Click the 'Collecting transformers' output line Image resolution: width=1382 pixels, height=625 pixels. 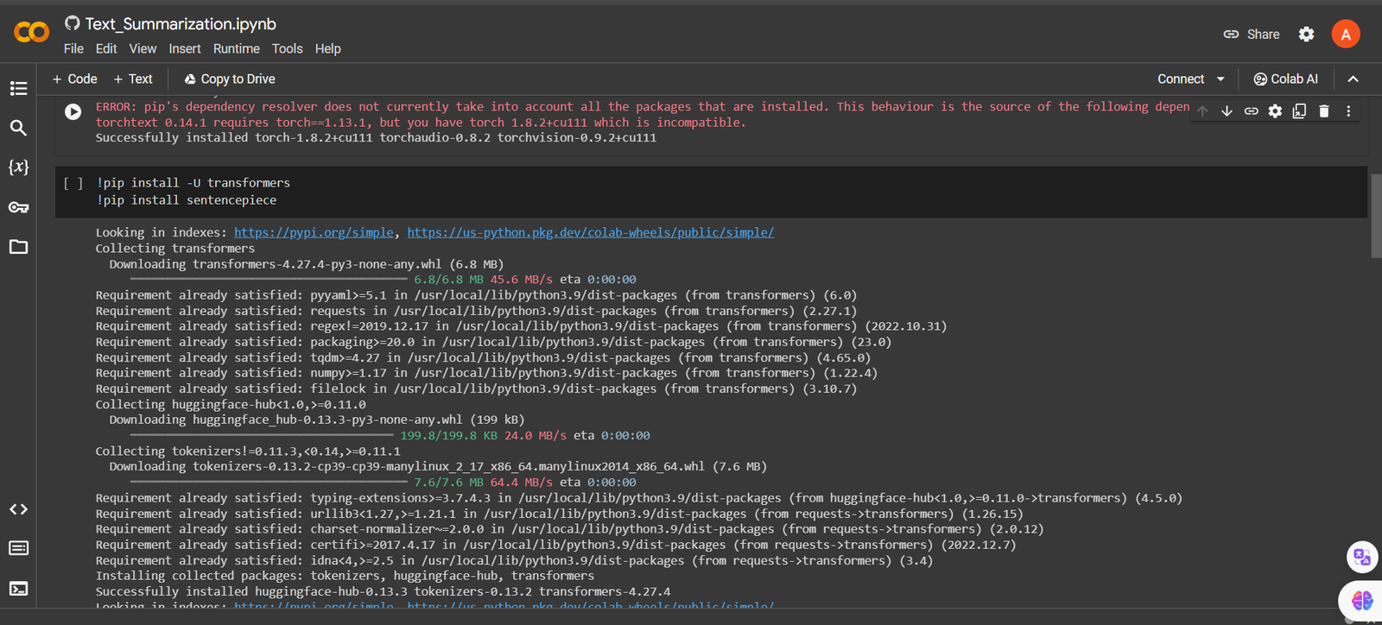click(175, 248)
